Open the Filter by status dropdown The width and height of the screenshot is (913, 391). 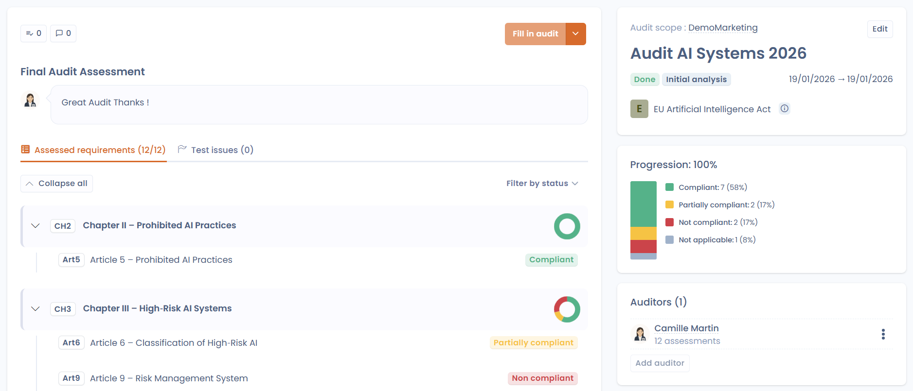click(x=542, y=184)
